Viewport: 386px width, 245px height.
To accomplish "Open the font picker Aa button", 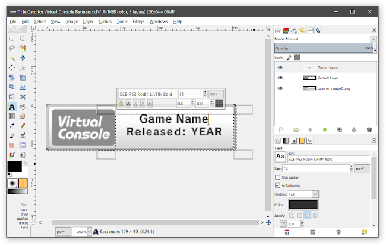I will (280, 157).
